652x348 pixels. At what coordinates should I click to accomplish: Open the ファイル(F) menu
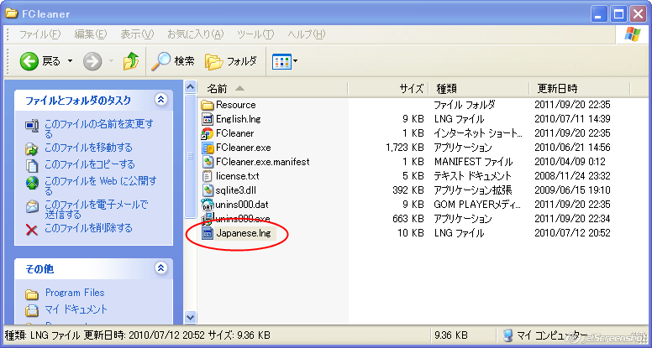click(x=39, y=34)
